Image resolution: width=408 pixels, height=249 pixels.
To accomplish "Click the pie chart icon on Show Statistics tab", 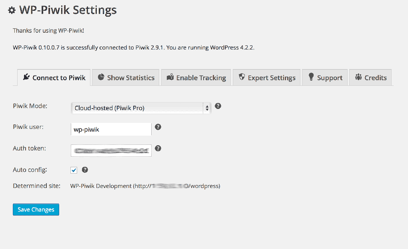I will (x=101, y=77).
